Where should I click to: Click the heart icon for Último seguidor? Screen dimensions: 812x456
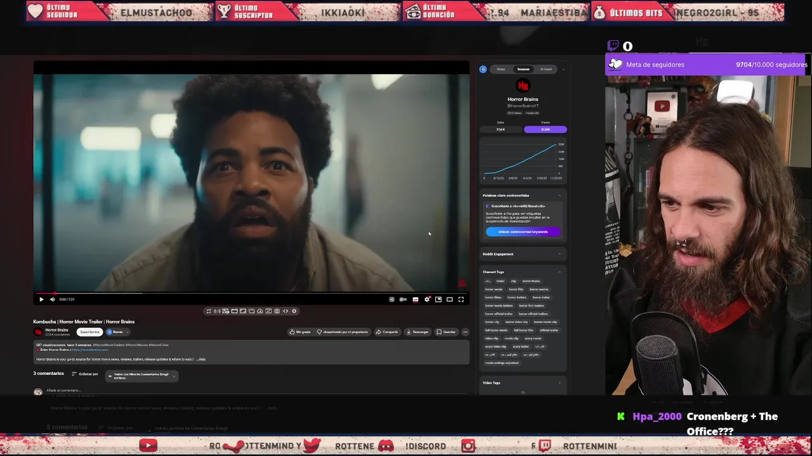(36, 11)
